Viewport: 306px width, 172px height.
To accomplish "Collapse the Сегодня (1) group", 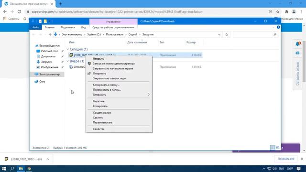I will [x=67, y=49].
